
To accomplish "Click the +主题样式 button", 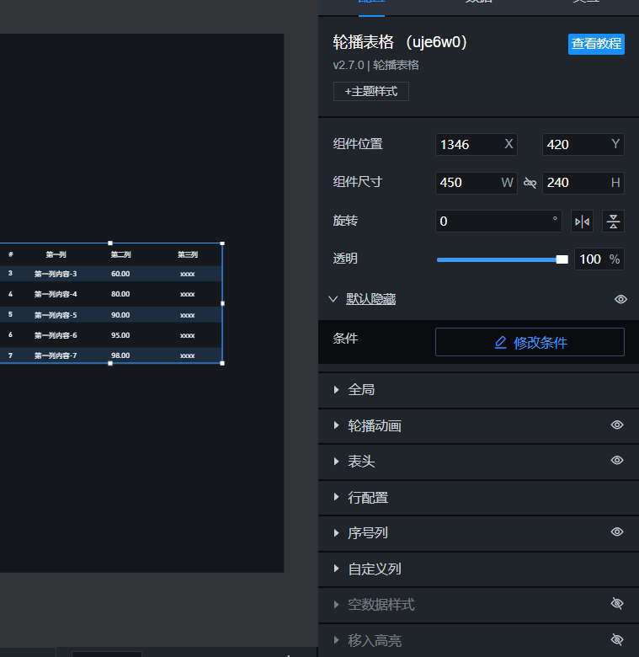I will click(371, 91).
